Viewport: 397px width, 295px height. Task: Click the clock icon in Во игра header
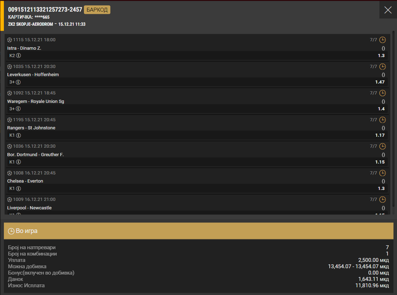tap(11, 231)
